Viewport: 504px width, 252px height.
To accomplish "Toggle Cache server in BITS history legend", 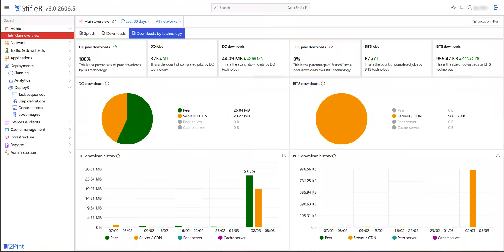I will (446, 238).
